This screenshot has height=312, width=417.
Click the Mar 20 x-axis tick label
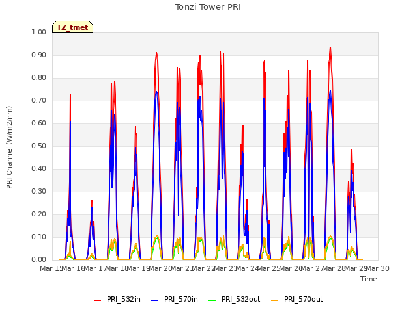tap(161, 268)
